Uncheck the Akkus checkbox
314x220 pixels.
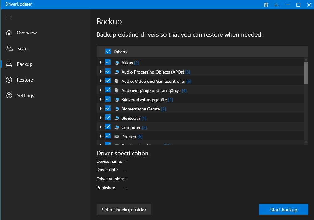pyautogui.click(x=108, y=62)
